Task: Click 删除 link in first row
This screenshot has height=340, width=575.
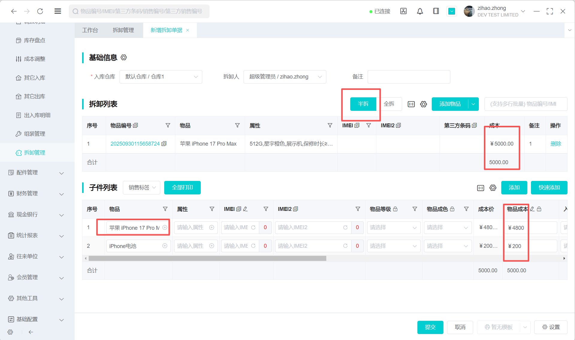Action: [556, 144]
